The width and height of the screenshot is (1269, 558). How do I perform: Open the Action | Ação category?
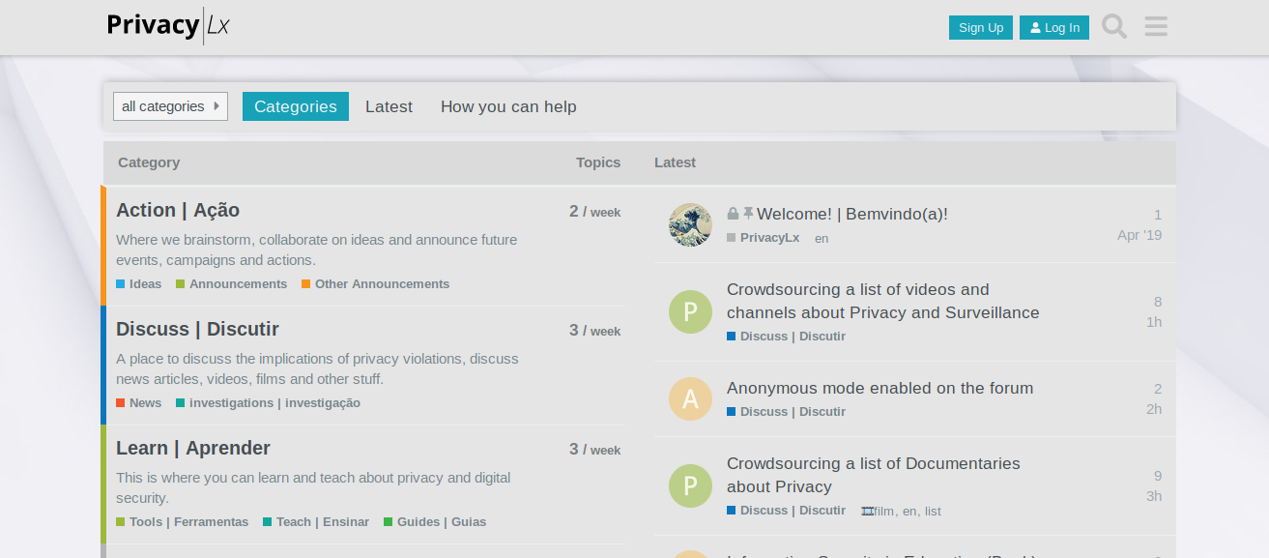click(178, 211)
